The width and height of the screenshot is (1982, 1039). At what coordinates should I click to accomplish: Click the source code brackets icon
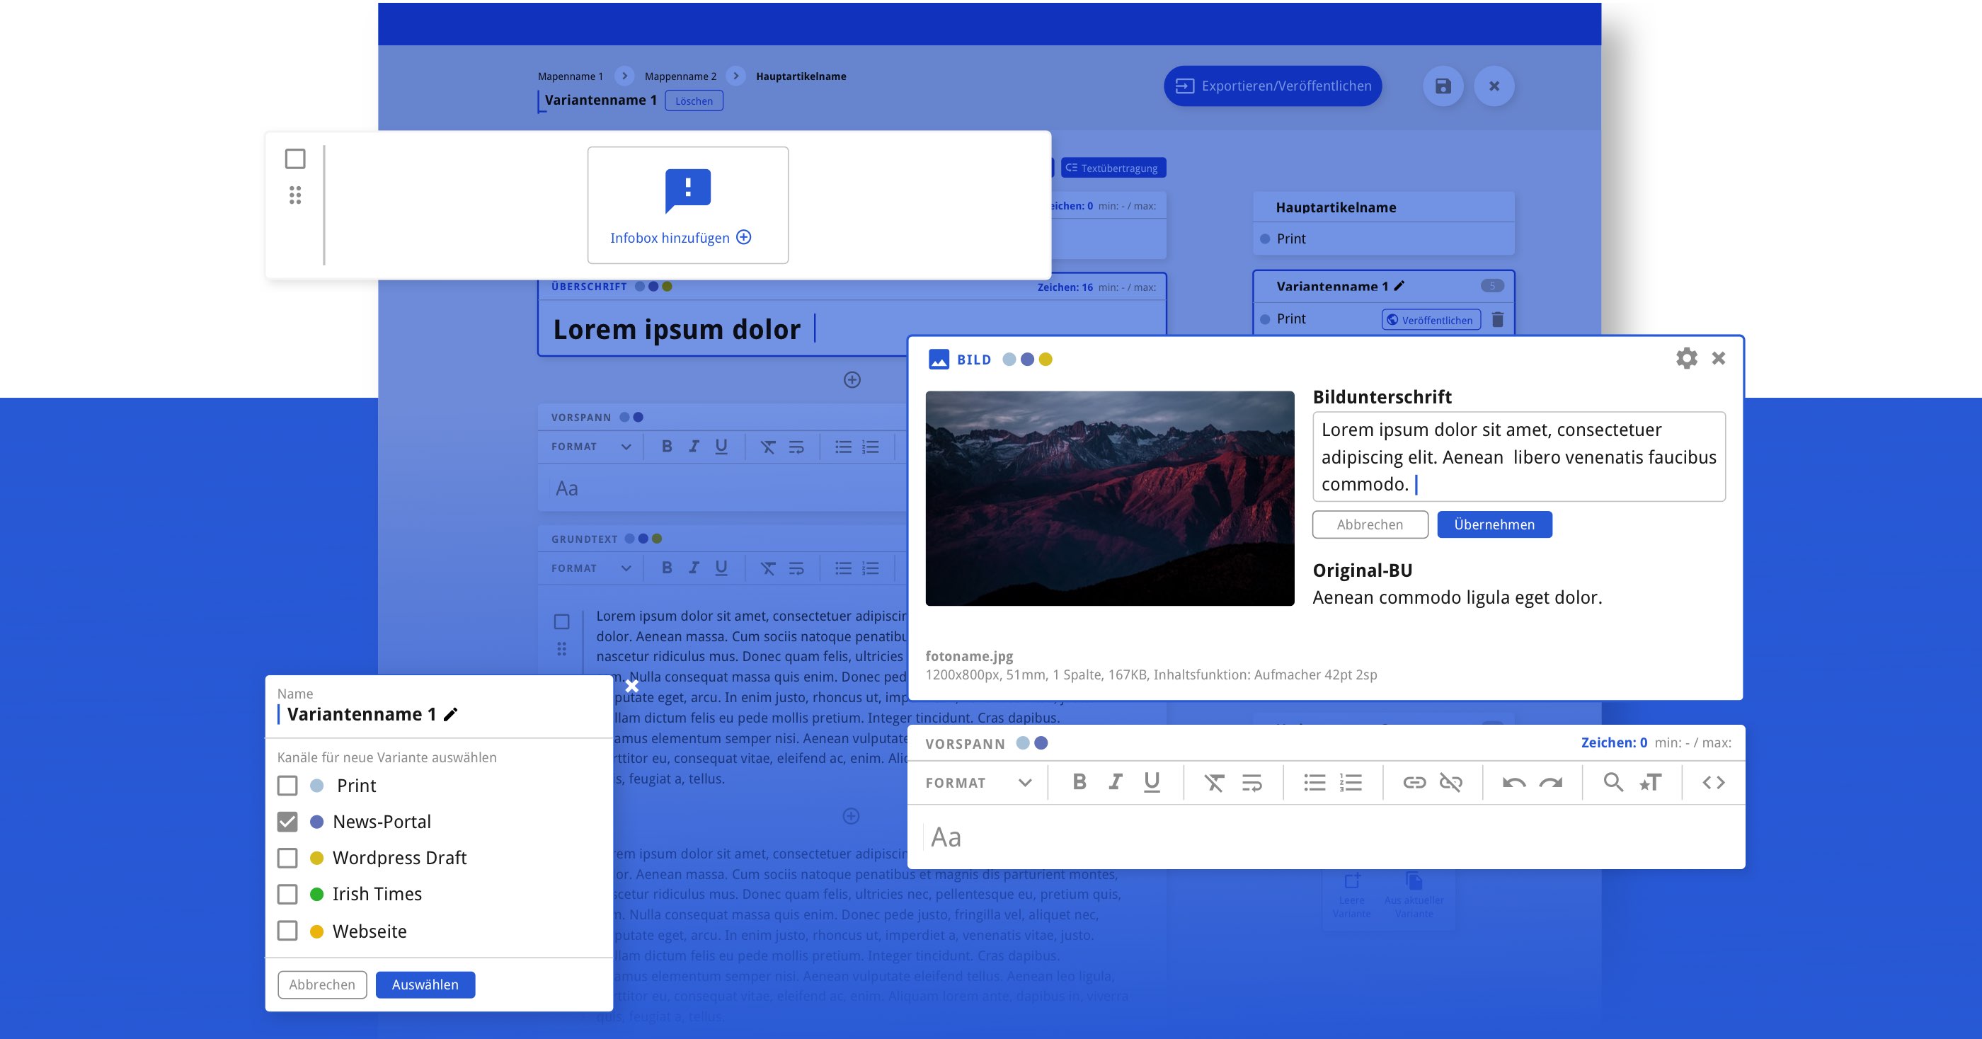pos(1714,783)
